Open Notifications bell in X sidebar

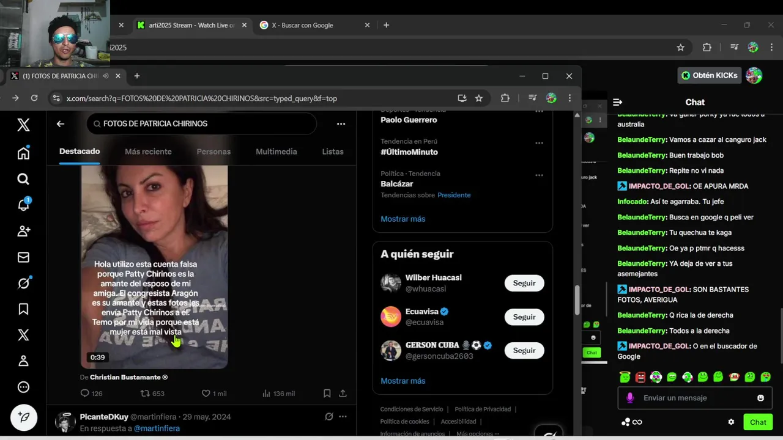click(23, 205)
